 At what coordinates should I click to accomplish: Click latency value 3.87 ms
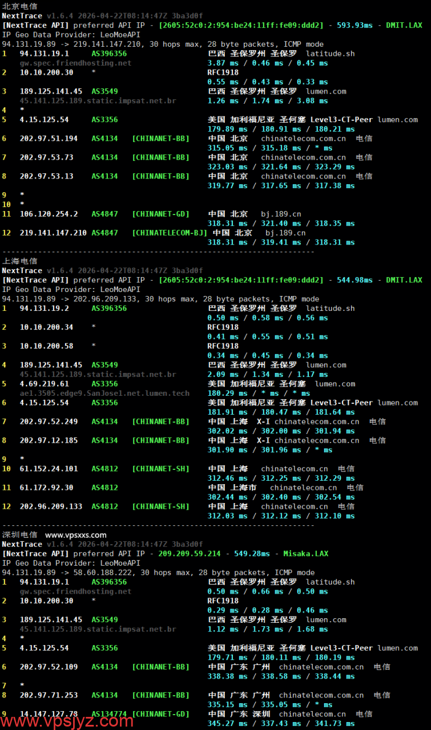click(x=223, y=63)
